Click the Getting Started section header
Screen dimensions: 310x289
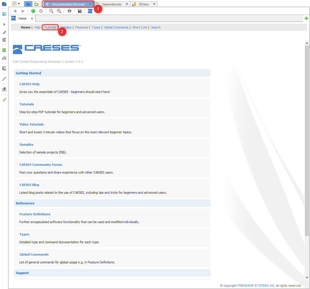112,73
